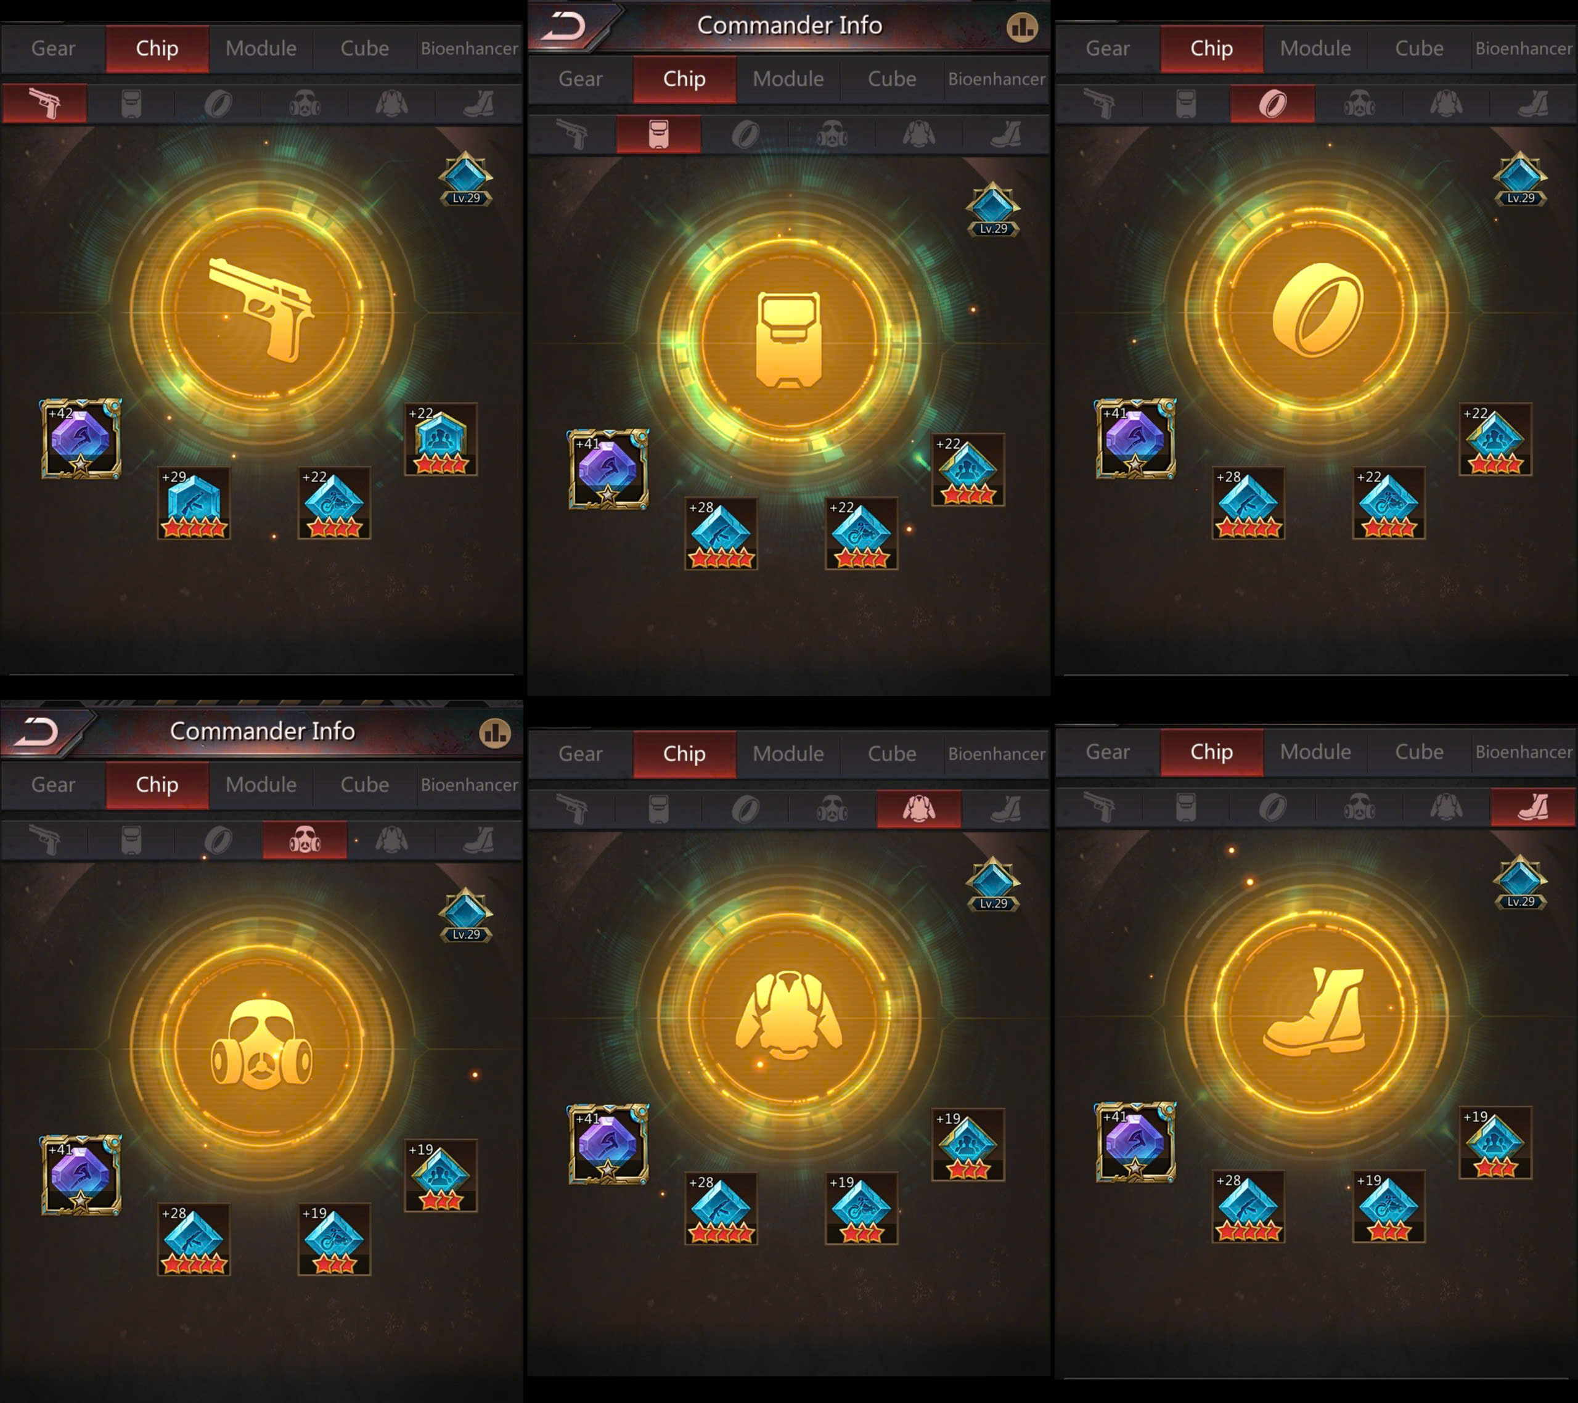Click the large golden armor shield emblem
The image size is (1578, 1403).
point(789,340)
